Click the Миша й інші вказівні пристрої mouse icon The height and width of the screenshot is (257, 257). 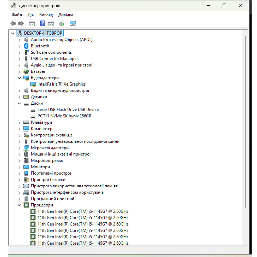tap(26, 154)
